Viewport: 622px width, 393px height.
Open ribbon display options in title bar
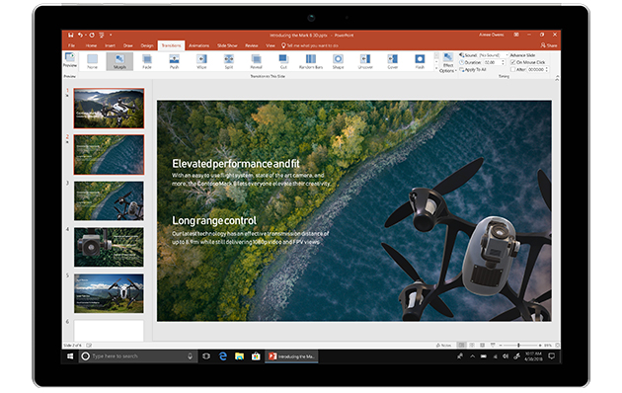tap(516, 35)
